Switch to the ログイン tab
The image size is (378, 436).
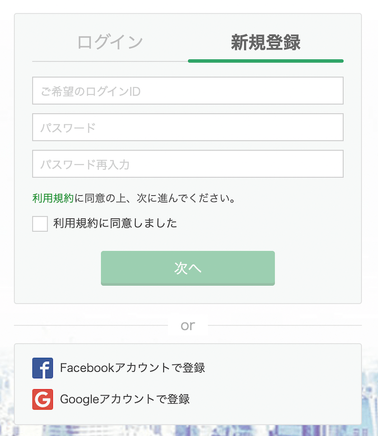click(x=110, y=42)
